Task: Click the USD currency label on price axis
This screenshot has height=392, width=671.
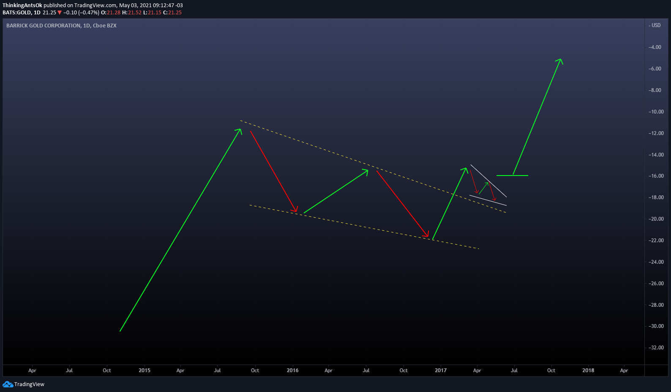Action: coord(656,25)
